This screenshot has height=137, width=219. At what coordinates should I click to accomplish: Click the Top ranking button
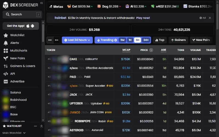pyautogui.click(x=160, y=40)
